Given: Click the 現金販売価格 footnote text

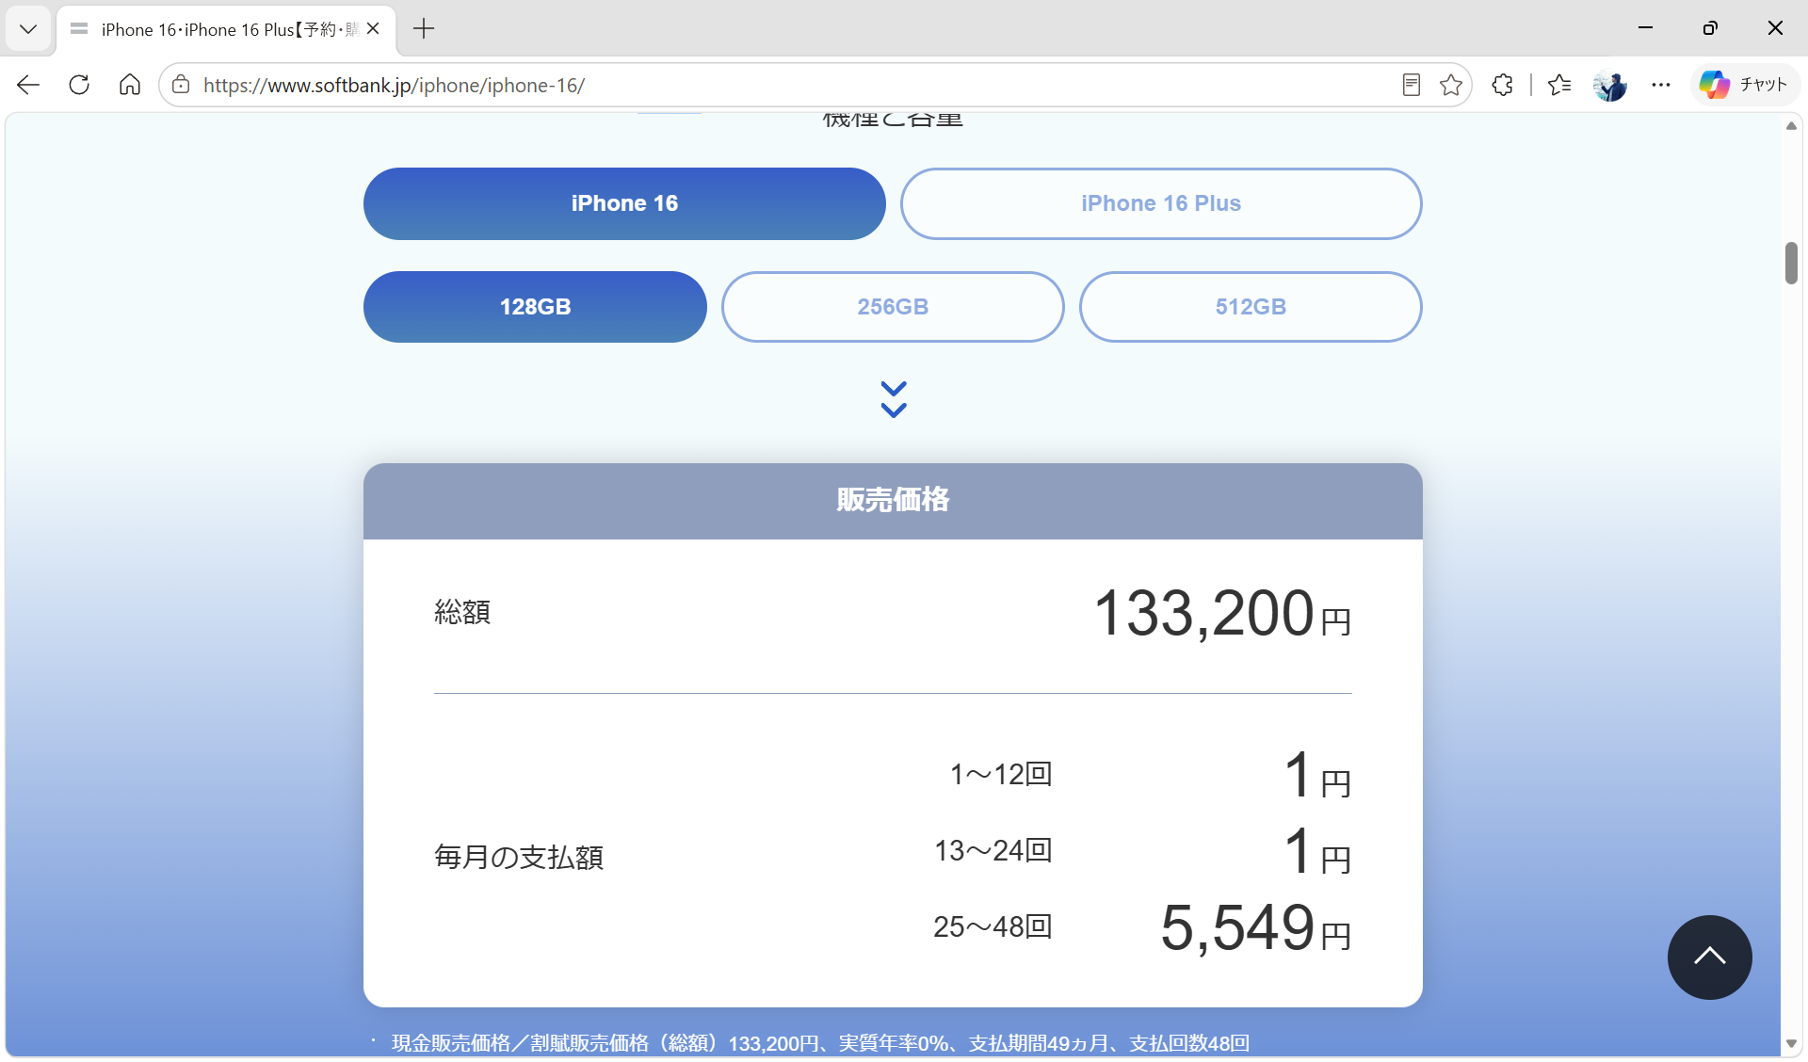Looking at the screenshot, I should [820, 1043].
